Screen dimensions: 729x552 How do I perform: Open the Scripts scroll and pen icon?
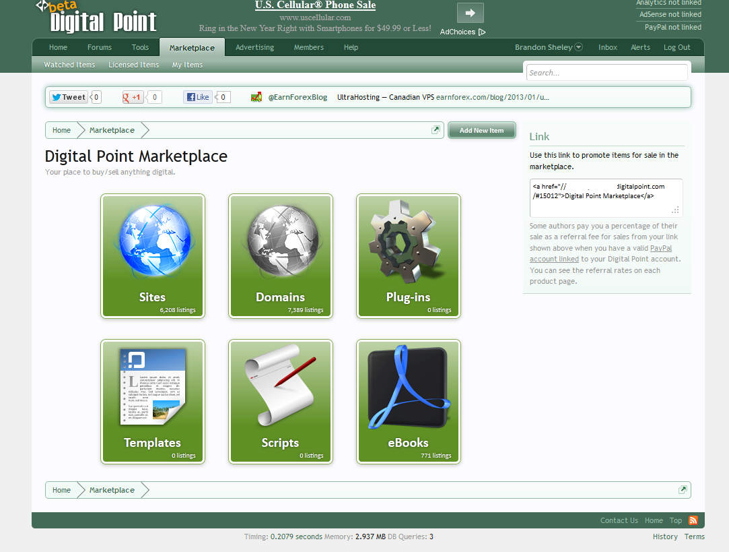tap(280, 384)
